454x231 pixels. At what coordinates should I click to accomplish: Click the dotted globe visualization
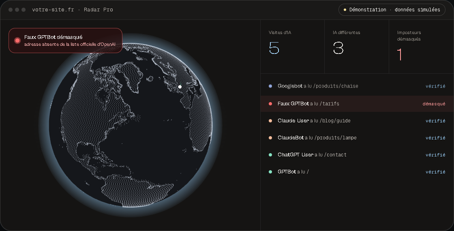130,125
